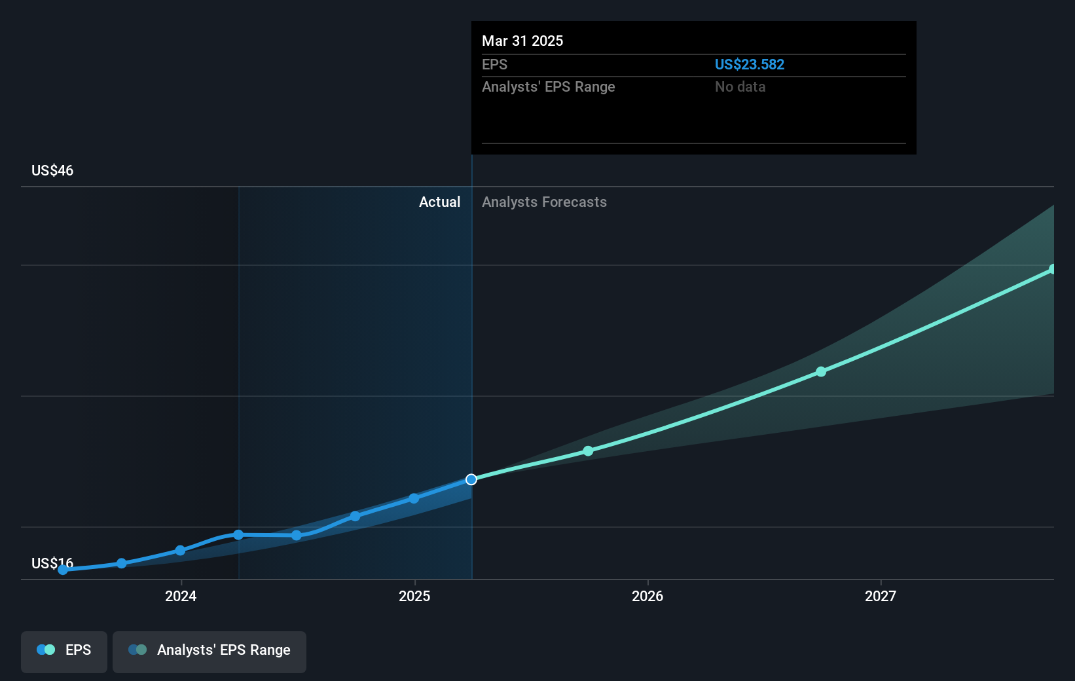Toggle the EPS legend button

coord(64,652)
